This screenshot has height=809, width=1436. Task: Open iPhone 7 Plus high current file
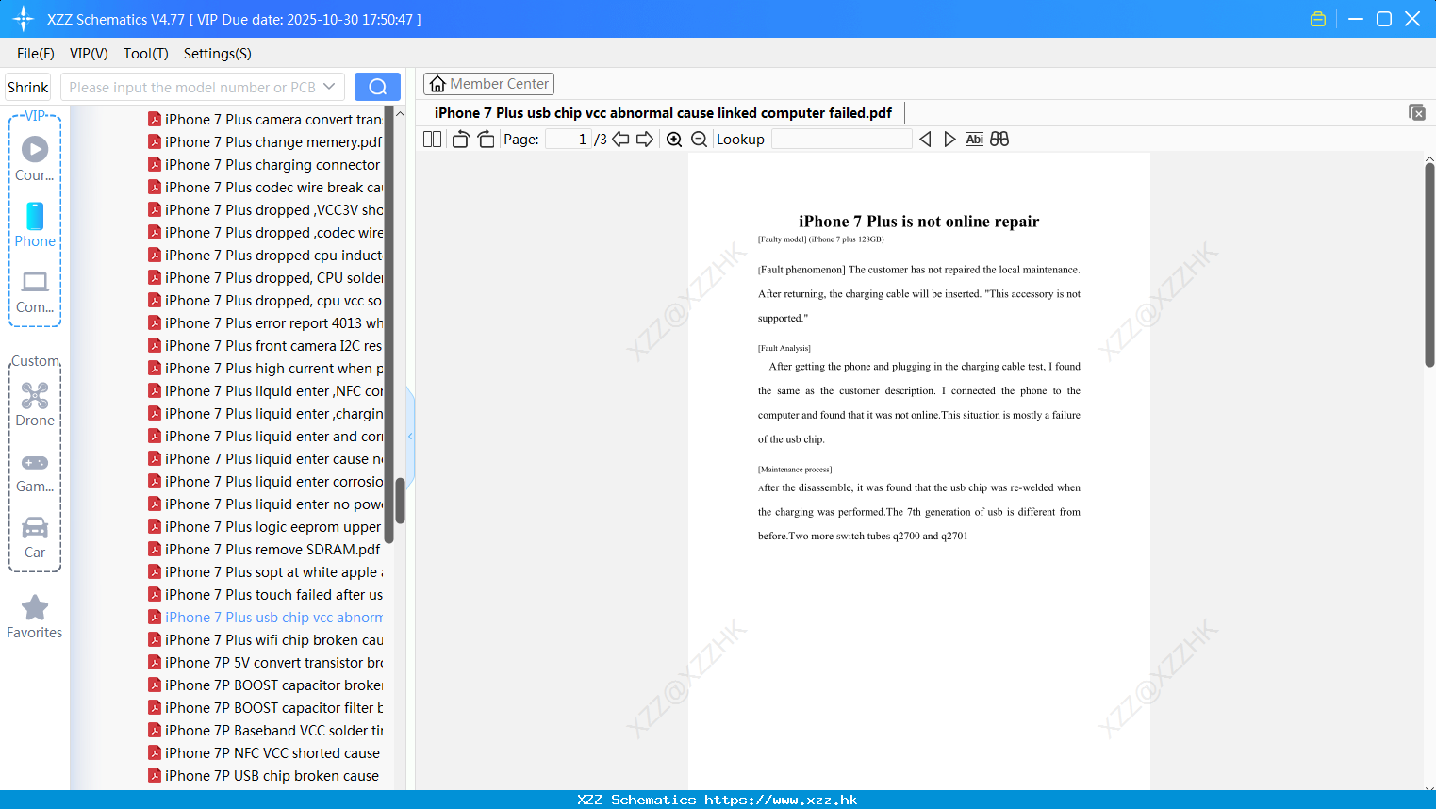pyautogui.click(x=265, y=368)
